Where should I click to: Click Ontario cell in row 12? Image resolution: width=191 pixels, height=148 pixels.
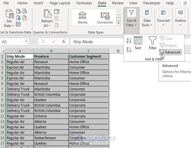click(51, 116)
